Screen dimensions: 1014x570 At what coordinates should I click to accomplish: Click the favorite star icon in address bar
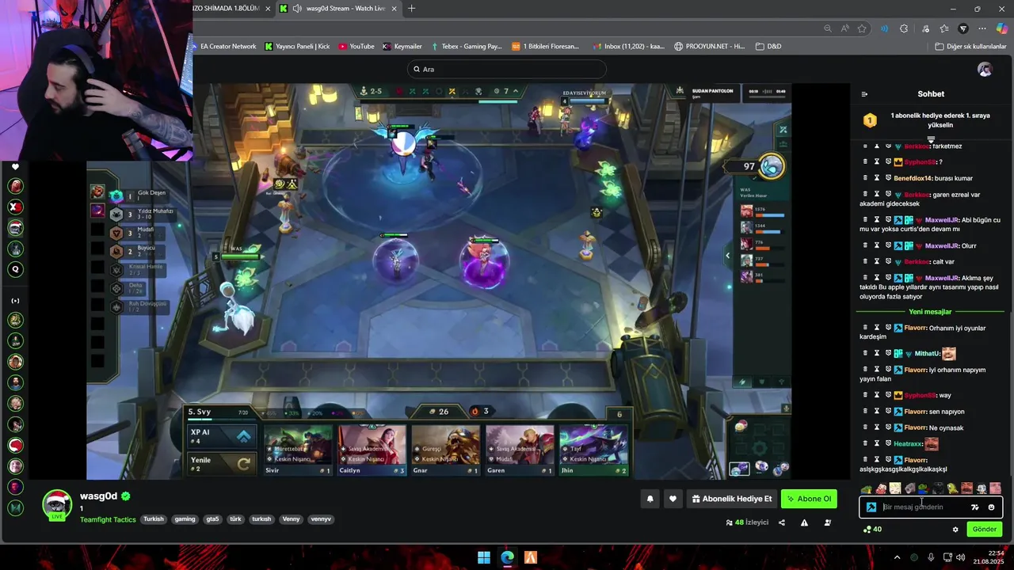point(862,28)
